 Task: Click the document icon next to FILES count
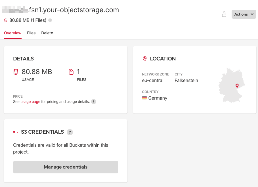[71, 72]
